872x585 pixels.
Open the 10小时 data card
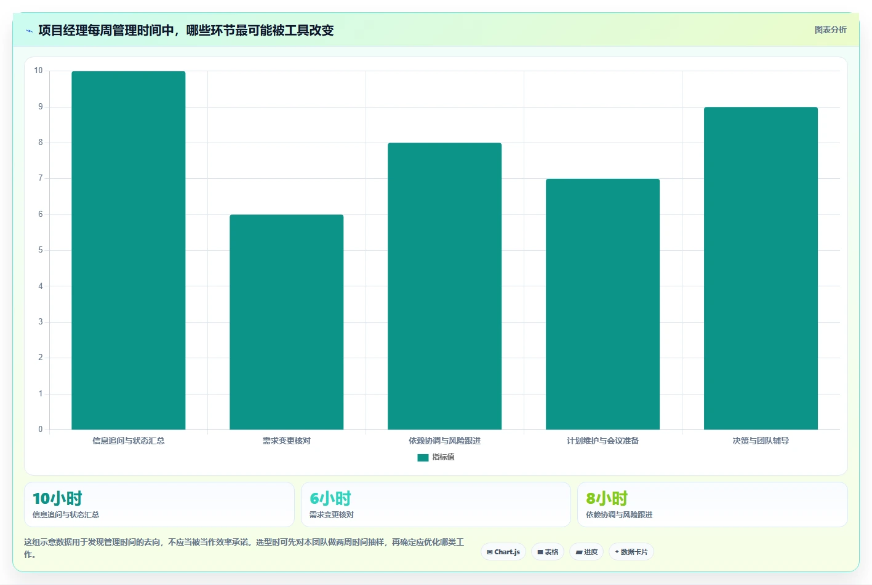159,505
